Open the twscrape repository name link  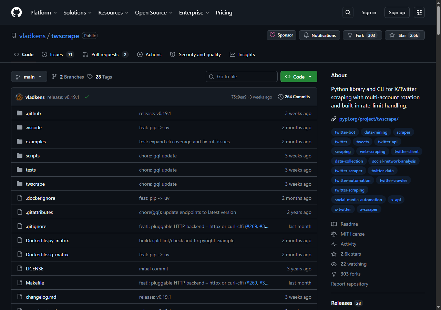coord(65,36)
